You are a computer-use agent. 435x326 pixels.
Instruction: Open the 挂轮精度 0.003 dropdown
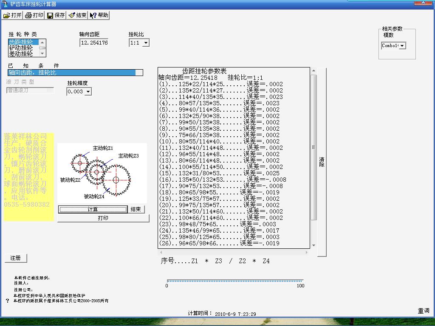pos(88,92)
